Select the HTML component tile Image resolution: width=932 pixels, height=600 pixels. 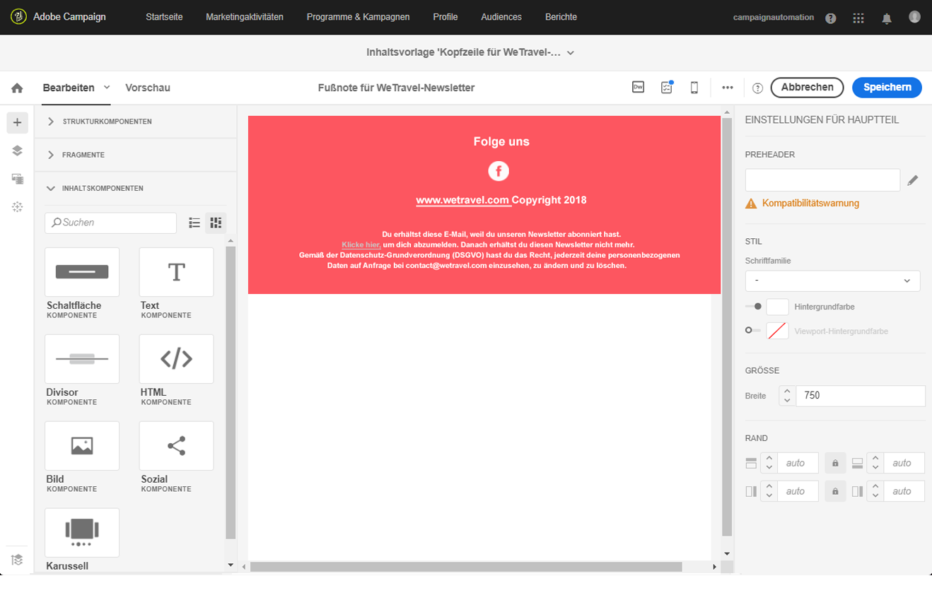(176, 359)
